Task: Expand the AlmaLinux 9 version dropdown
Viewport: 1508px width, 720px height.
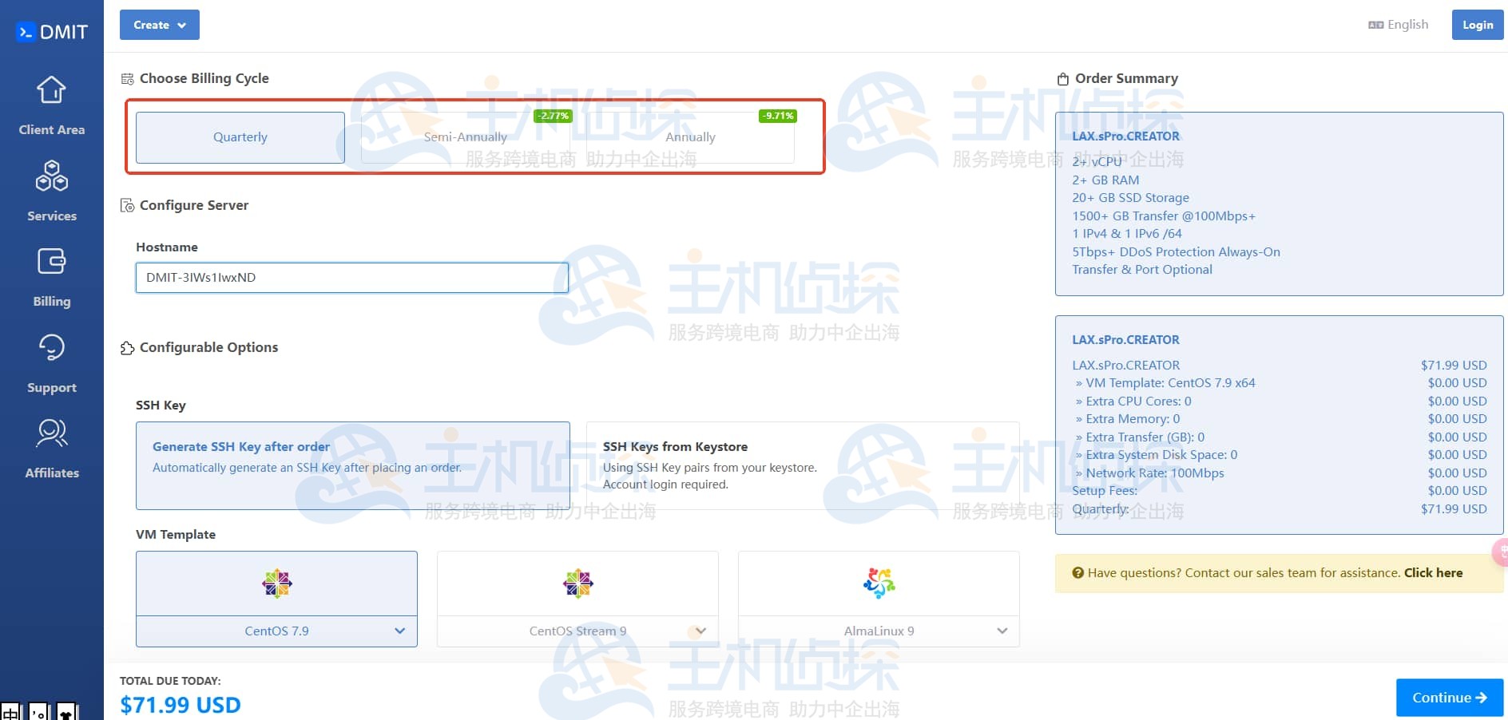Action: 1002,631
